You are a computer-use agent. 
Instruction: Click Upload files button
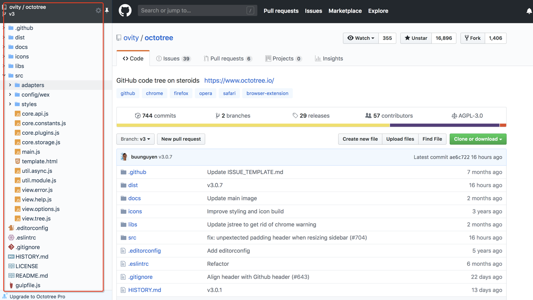point(400,139)
